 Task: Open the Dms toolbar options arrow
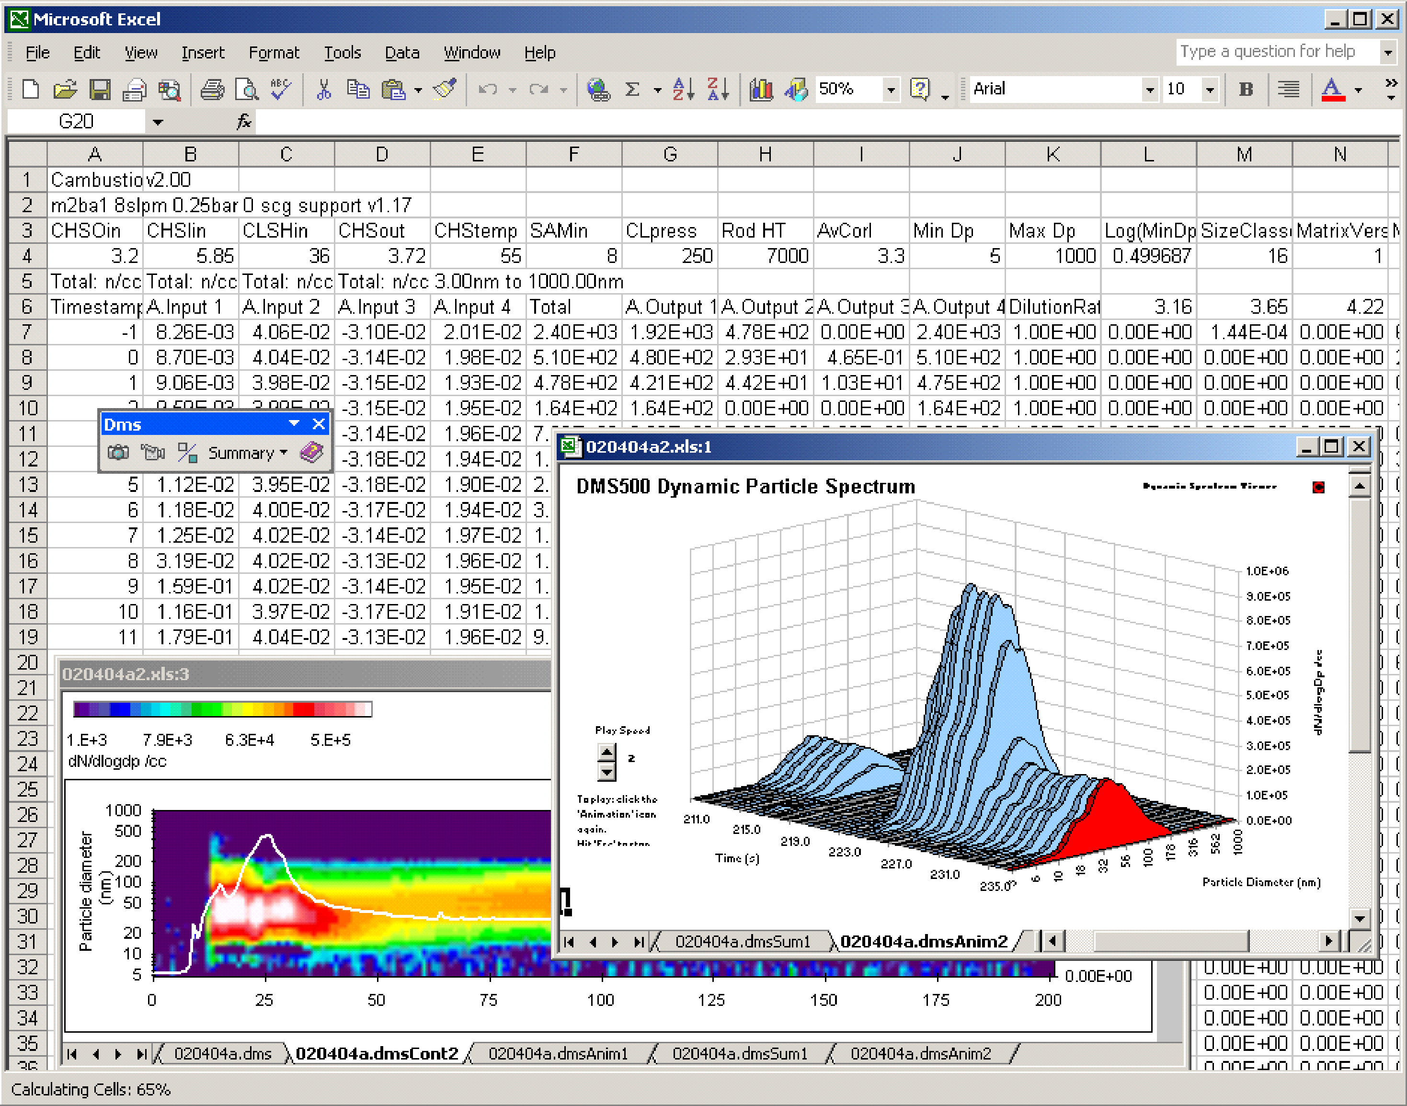point(294,423)
